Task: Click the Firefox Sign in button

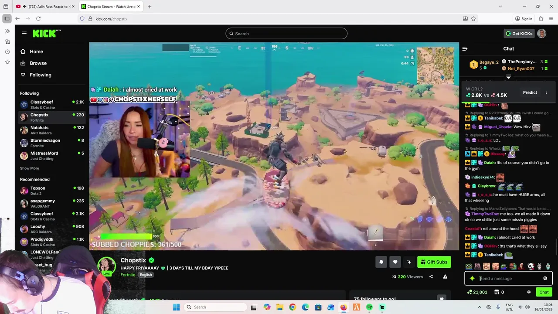Action: point(524,19)
